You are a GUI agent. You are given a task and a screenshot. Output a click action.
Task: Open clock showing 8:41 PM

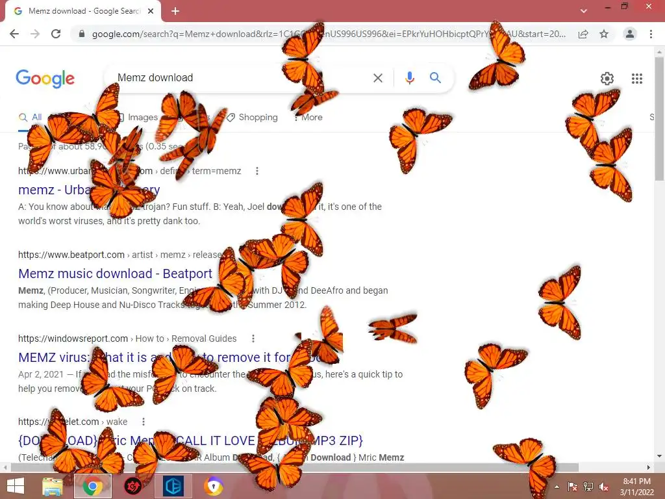(636, 487)
